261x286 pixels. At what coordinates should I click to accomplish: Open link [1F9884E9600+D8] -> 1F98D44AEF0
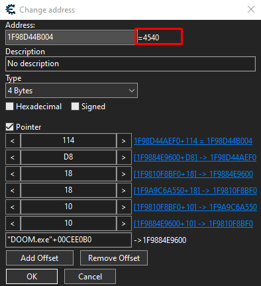coord(195,158)
